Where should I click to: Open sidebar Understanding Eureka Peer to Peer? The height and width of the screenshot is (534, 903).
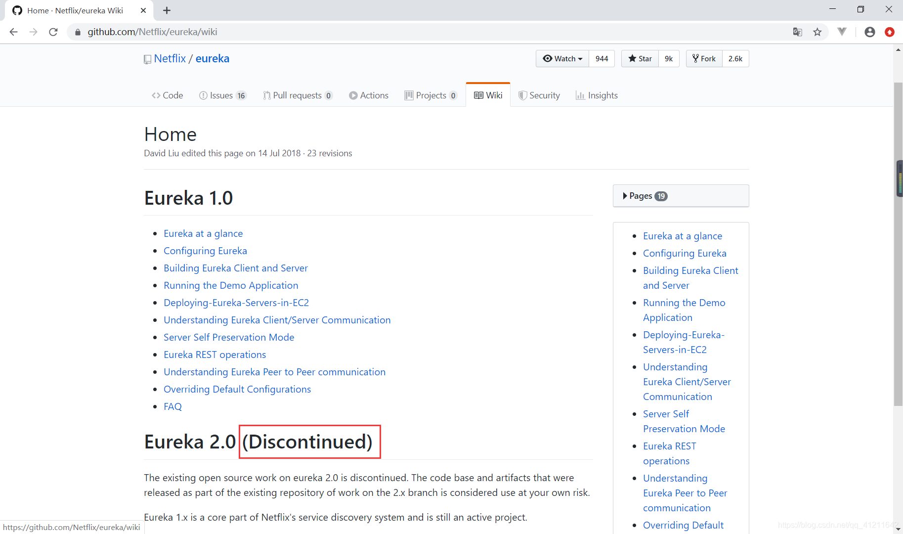click(x=685, y=493)
